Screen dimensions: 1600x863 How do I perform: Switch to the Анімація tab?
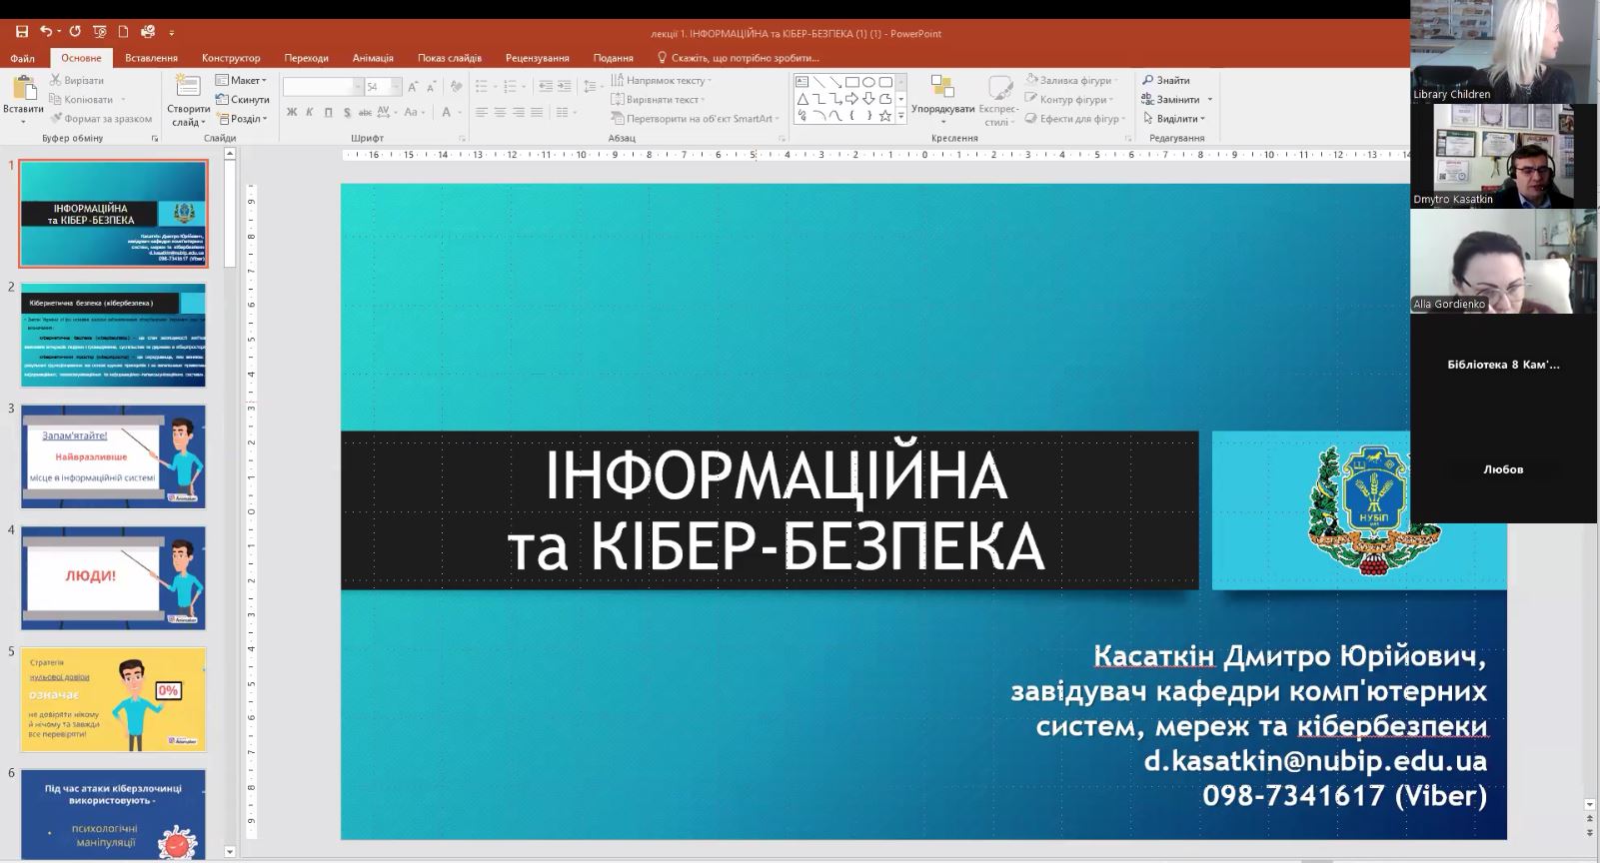click(x=373, y=58)
